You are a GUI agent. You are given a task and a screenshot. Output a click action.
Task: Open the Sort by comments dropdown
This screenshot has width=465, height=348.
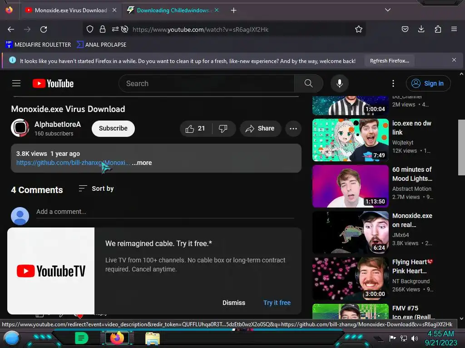tap(96, 188)
